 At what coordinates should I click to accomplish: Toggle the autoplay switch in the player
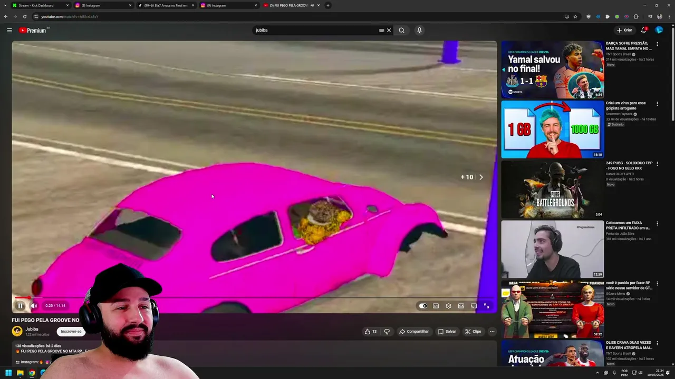point(423,306)
